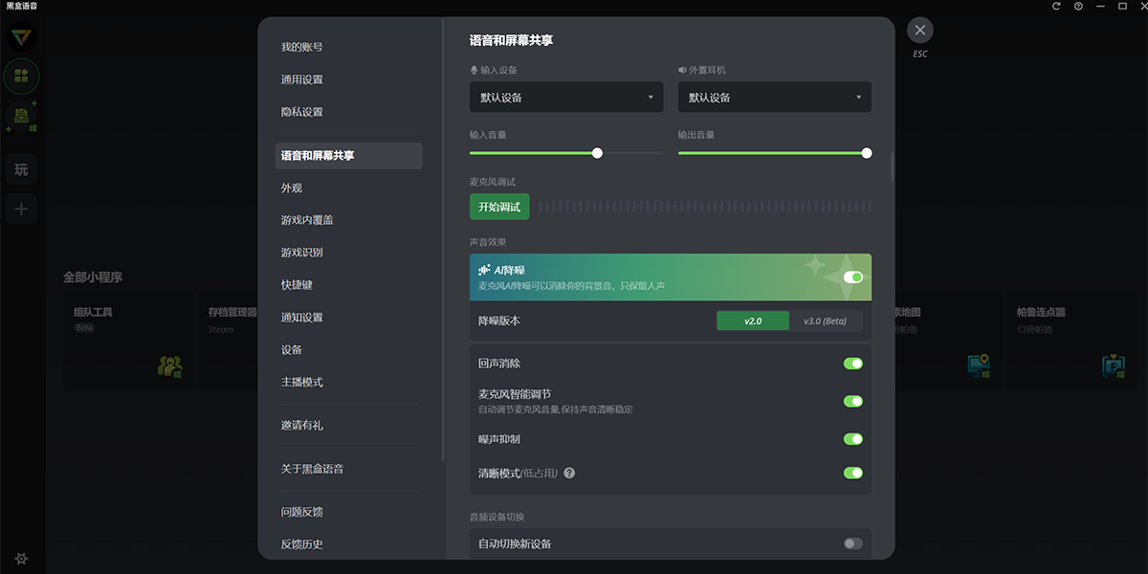Image resolution: width=1148 pixels, height=574 pixels.
Task: Click the refresh icon in the title bar
Action: pos(1055,7)
